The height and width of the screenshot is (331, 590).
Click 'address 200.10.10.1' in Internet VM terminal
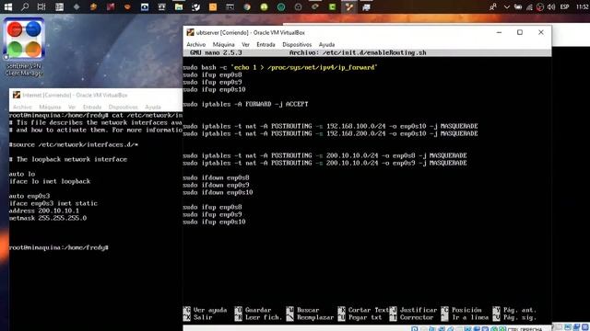(x=44, y=211)
